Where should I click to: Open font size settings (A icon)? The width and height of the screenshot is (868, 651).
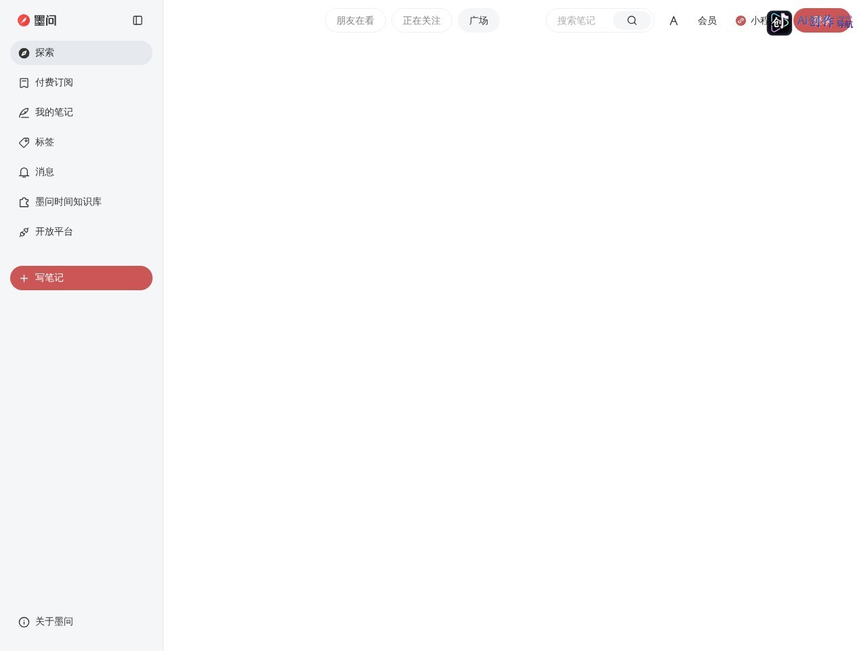[x=673, y=21]
